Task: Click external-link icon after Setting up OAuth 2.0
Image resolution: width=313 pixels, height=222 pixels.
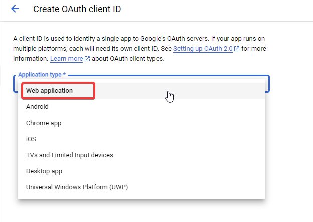Action: [x=237, y=49]
